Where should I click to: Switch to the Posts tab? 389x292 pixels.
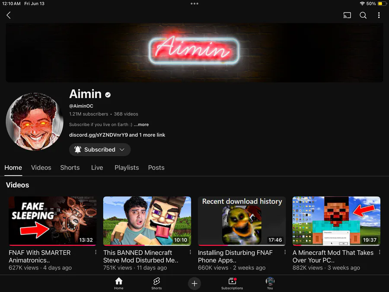[x=156, y=167]
